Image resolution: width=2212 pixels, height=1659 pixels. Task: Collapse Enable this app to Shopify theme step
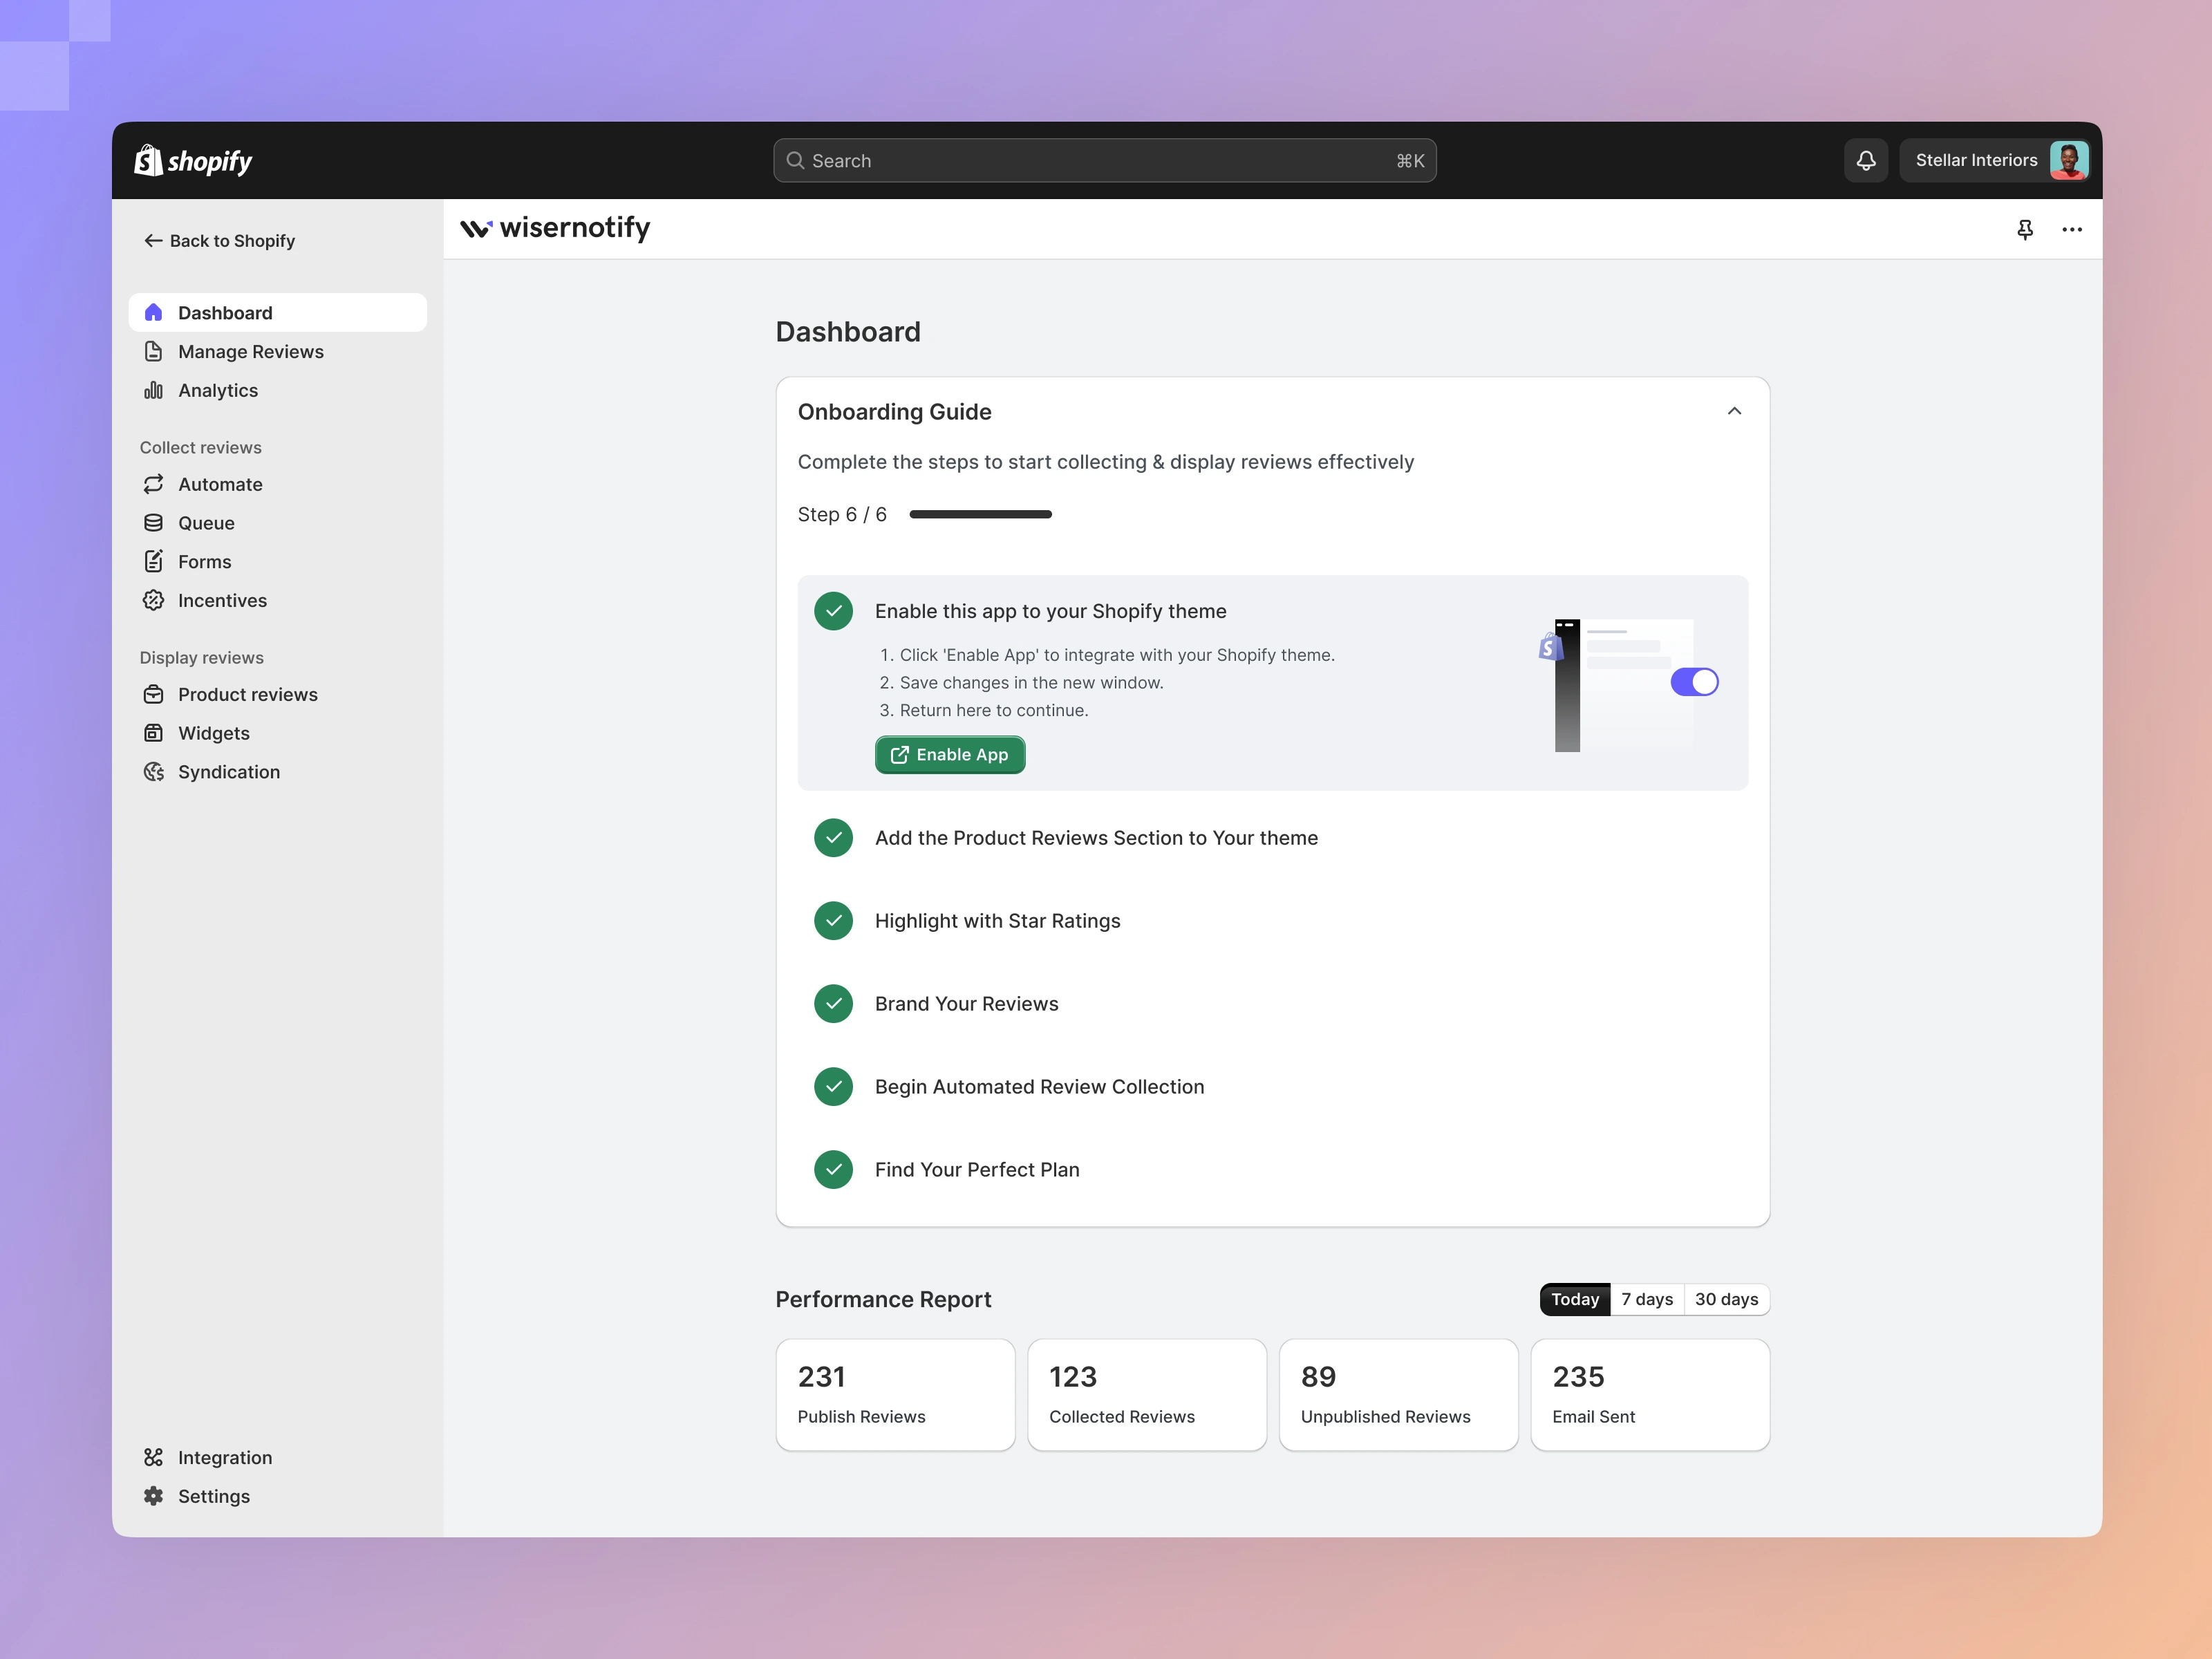tap(1050, 611)
